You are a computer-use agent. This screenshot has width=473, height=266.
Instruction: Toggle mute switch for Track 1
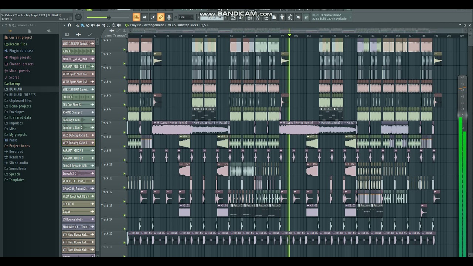124,50
